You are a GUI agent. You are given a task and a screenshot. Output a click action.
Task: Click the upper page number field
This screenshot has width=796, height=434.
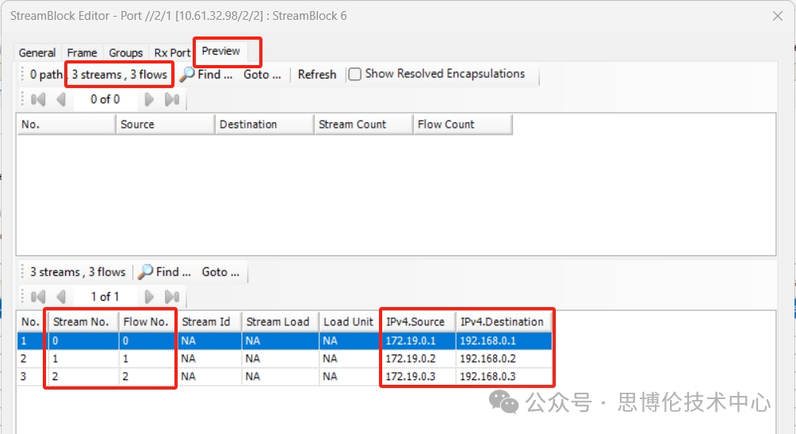click(105, 99)
